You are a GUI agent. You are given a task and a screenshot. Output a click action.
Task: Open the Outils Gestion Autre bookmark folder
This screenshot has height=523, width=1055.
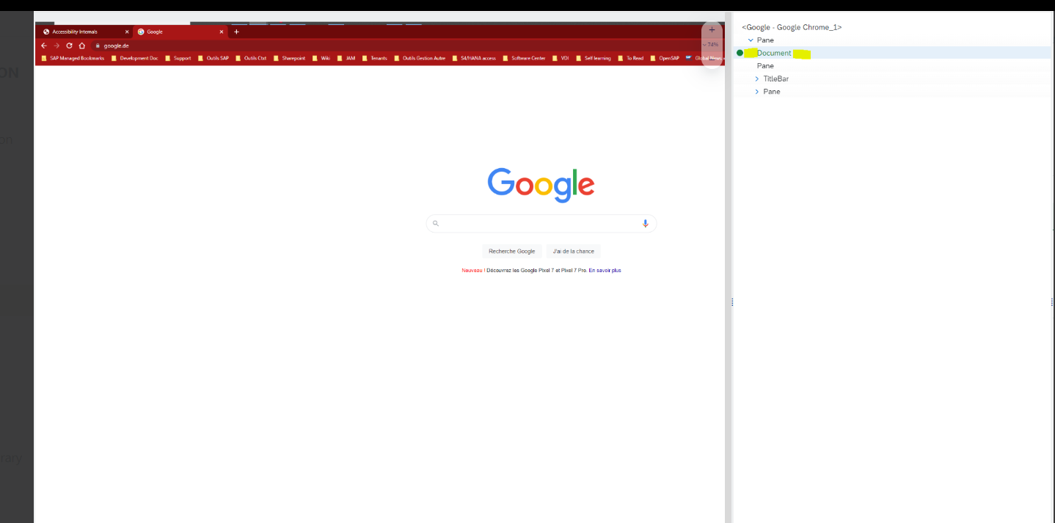tap(420, 58)
